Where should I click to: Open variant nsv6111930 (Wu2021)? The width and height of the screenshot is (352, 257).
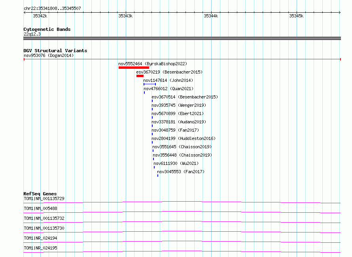(x=176, y=163)
